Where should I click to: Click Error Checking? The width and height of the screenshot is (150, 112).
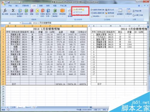[110, 13]
